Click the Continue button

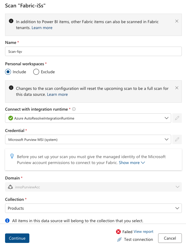(17, 238)
